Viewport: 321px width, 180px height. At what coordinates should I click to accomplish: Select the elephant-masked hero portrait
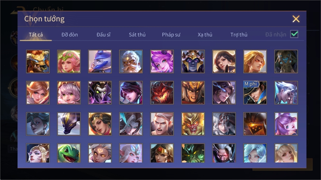point(286,62)
